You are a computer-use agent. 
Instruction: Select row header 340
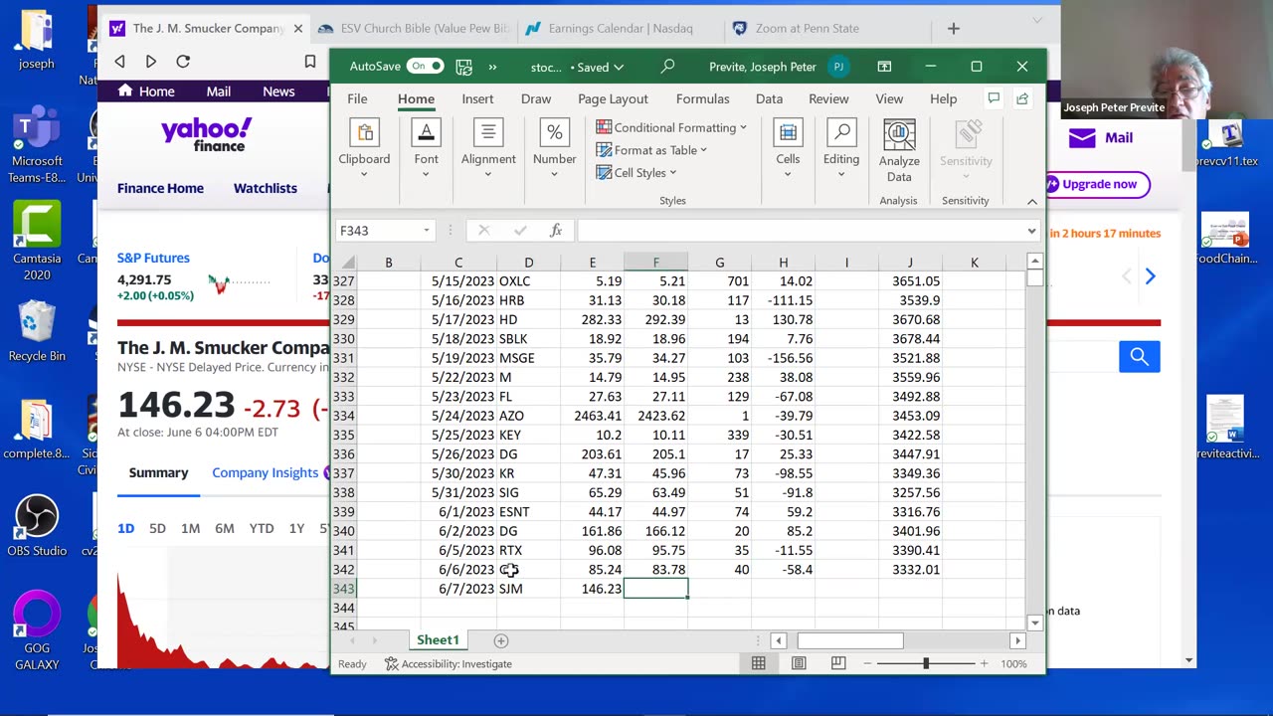343,531
